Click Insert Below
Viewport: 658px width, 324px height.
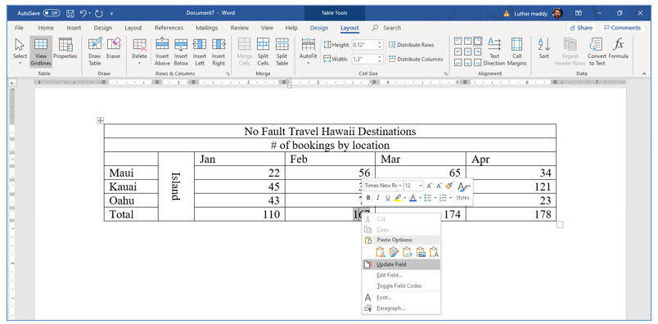pyautogui.click(x=181, y=52)
